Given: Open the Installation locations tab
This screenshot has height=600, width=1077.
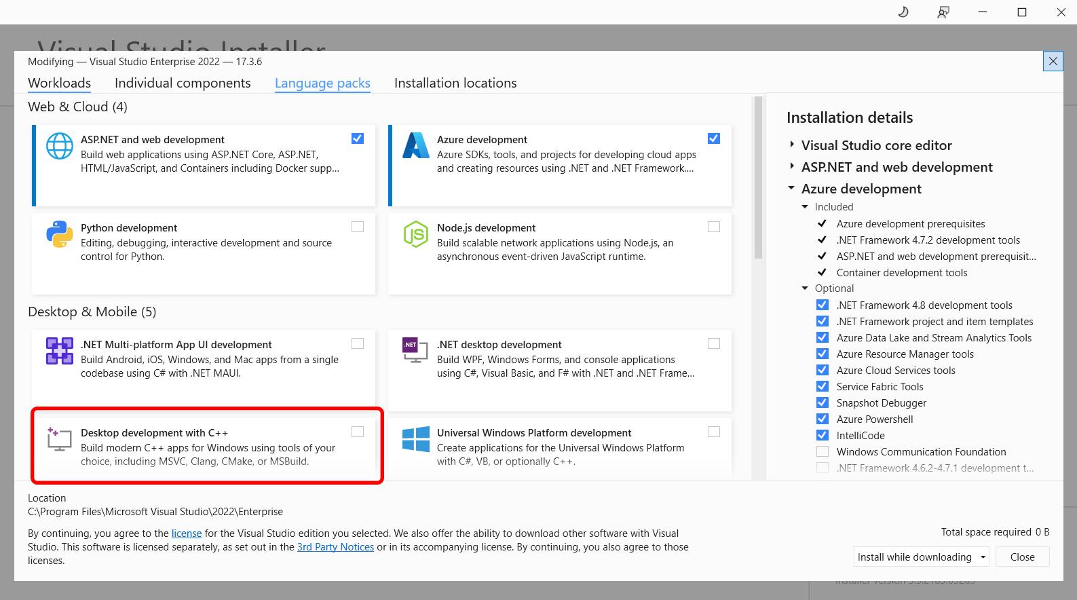Looking at the screenshot, I should pyautogui.click(x=455, y=83).
